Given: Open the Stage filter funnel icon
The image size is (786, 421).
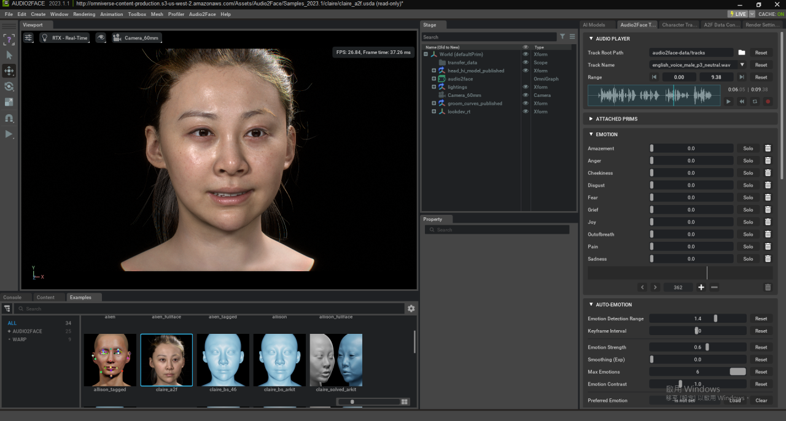Looking at the screenshot, I should click(562, 37).
